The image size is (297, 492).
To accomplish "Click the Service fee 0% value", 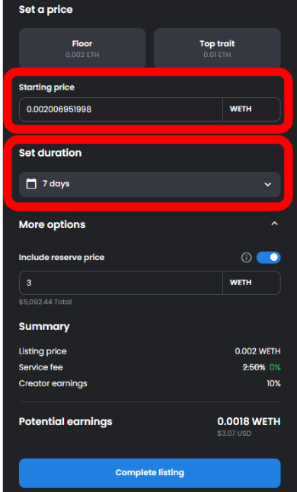I will pyautogui.click(x=275, y=367).
